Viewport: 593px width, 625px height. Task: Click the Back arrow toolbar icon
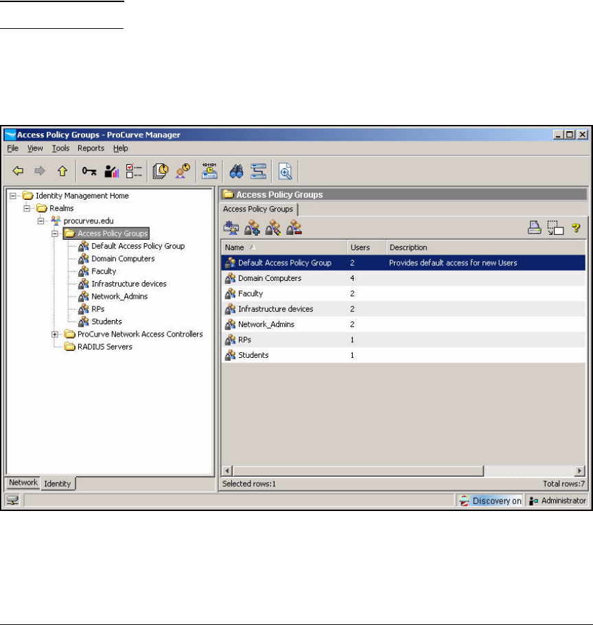[x=18, y=172]
